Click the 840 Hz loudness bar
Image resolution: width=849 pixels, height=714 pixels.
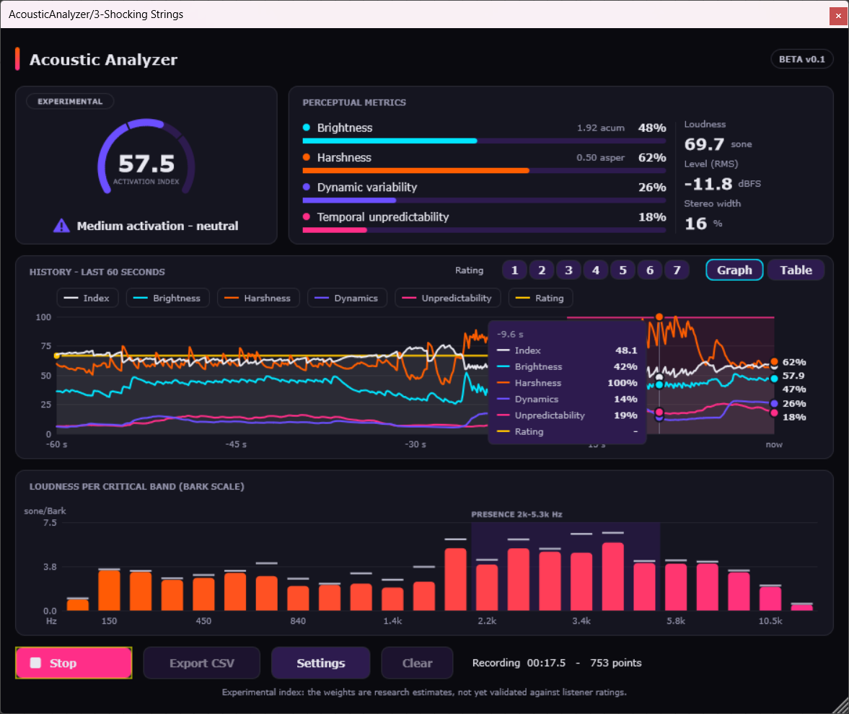click(298, 598)
